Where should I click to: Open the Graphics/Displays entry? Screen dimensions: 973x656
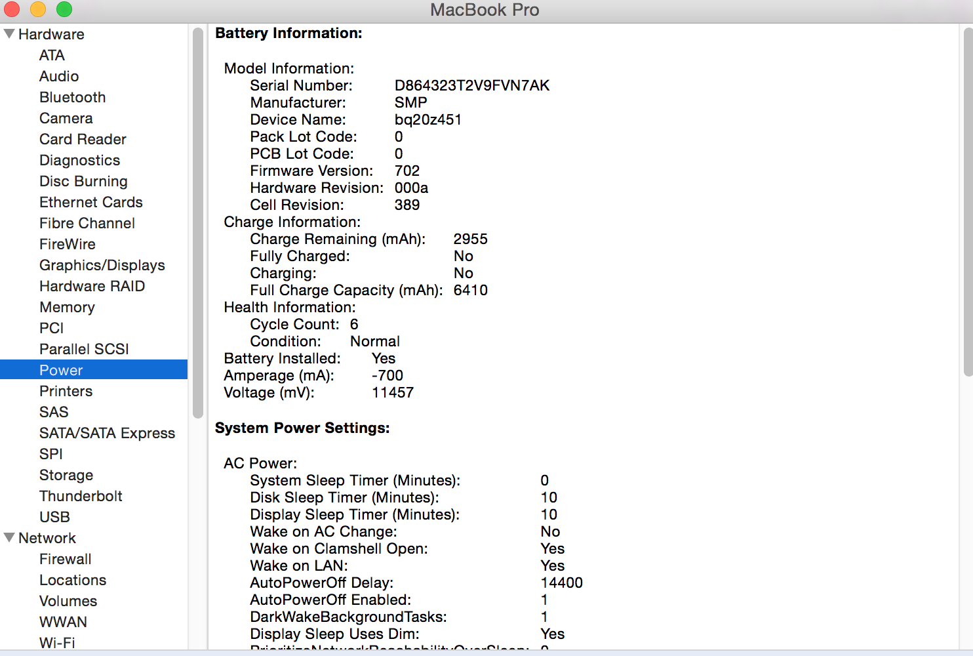click(102, 265)
